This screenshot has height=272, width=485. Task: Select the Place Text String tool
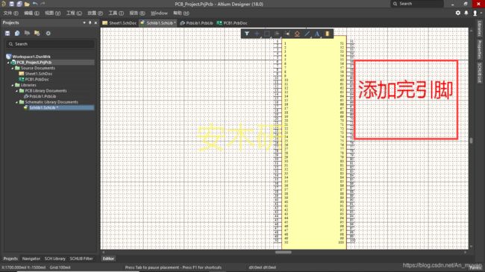[317, 34]
